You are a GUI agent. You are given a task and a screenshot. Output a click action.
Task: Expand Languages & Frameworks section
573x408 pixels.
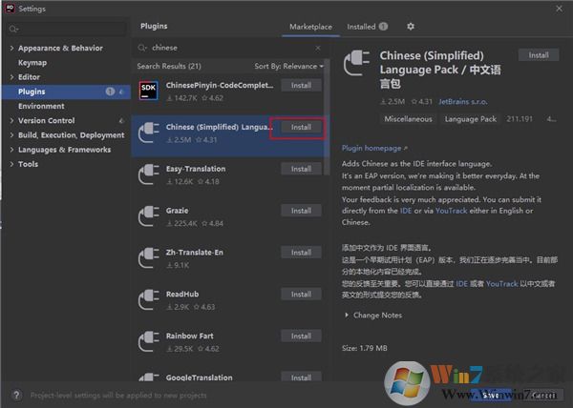[11, 150]
